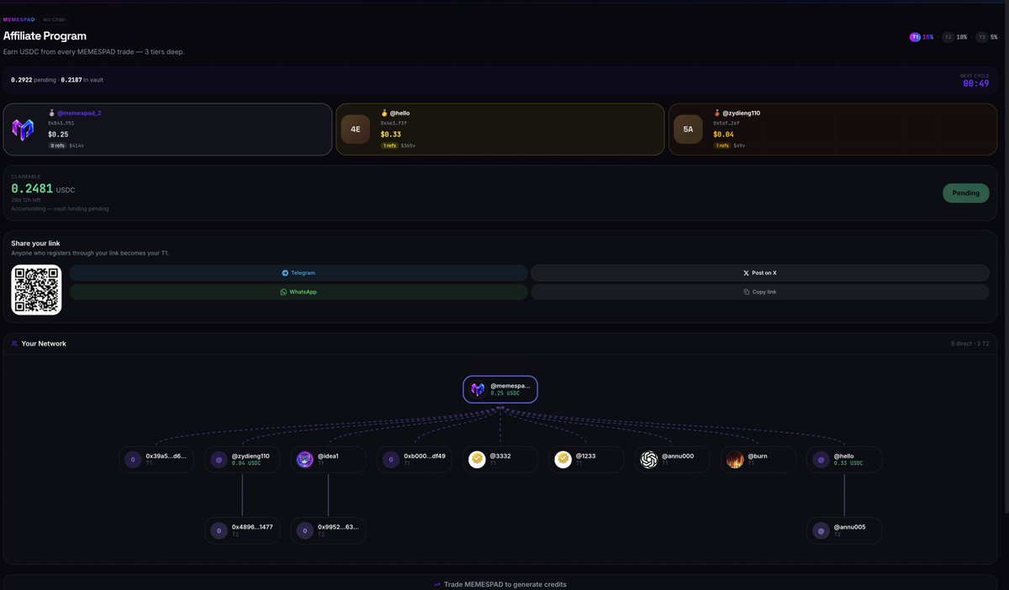
Task: Click the next cycle countdown timer
Action: pos(975,83)
